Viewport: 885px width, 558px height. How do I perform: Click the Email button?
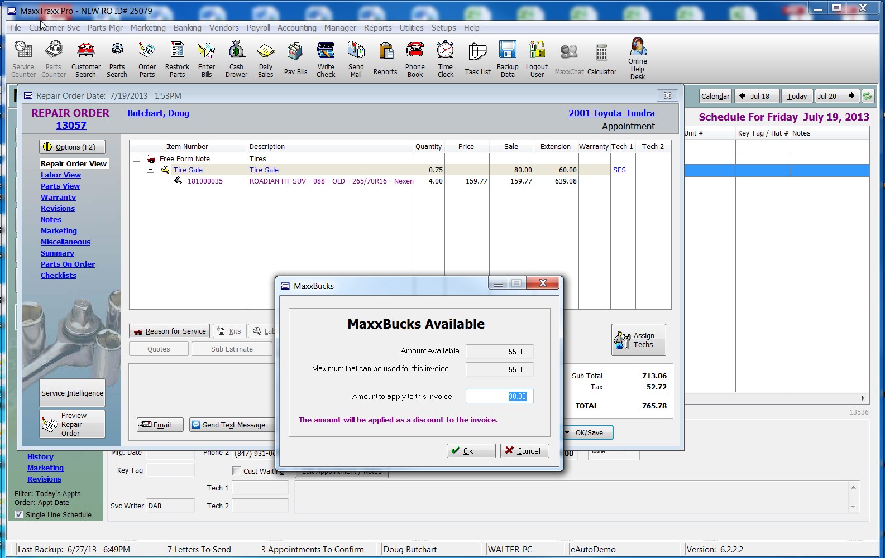(160, 425)
